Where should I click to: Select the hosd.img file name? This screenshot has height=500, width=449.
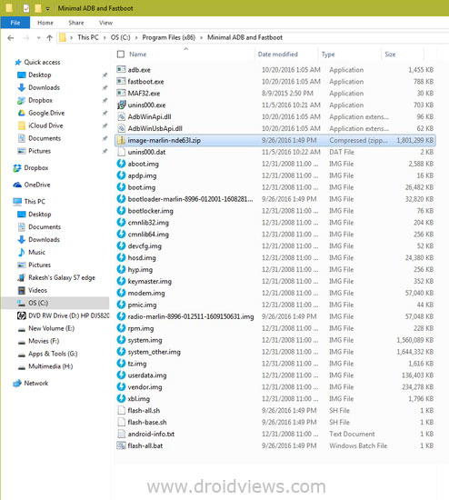142,258
